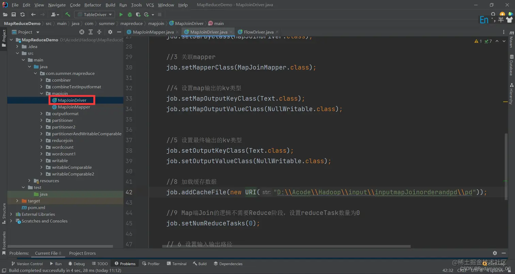The height and width of the screenshot is (274, 515).
Task: Select the Project Errors tab
Action: [x=82, y=253]
